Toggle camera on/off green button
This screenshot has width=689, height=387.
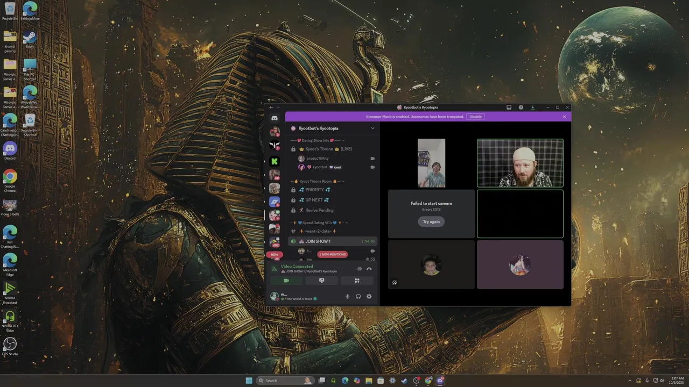click(286, 281)
